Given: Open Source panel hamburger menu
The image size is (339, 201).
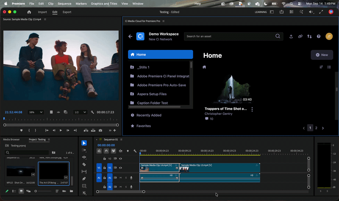Looking at the screenshot, I should click(x=45, y=19).
